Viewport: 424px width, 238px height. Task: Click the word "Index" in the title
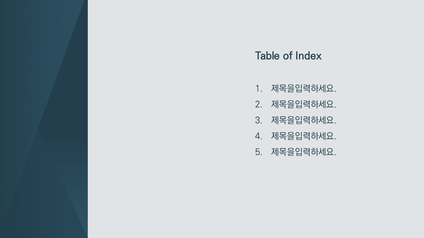[x=308, y=56]
